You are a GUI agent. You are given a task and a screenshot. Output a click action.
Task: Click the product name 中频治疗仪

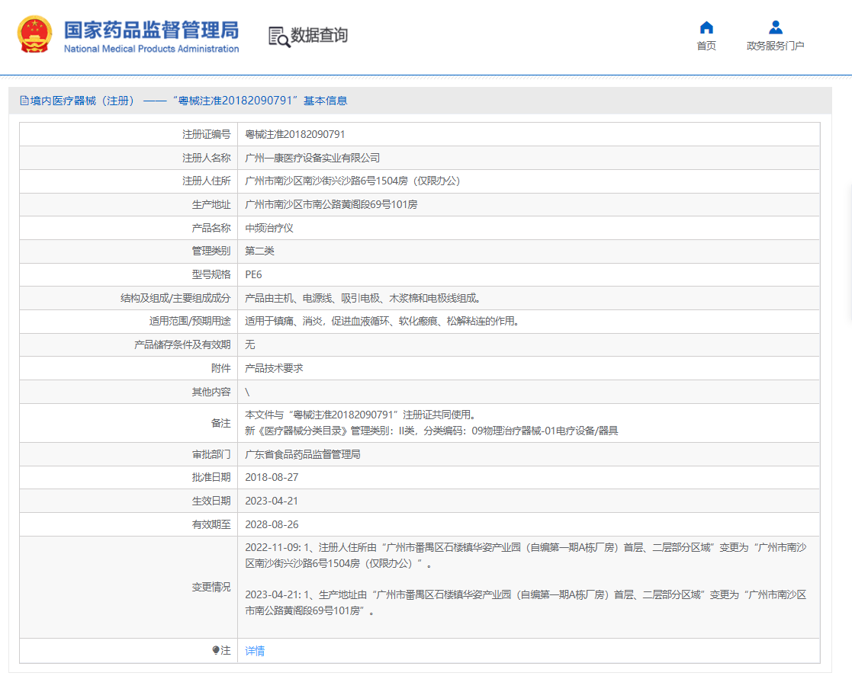click(x=269, y=228)
